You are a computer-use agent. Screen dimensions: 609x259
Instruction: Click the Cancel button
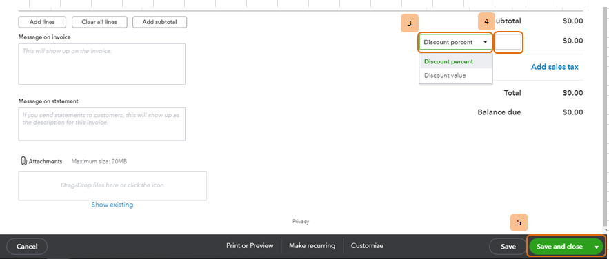27,247
